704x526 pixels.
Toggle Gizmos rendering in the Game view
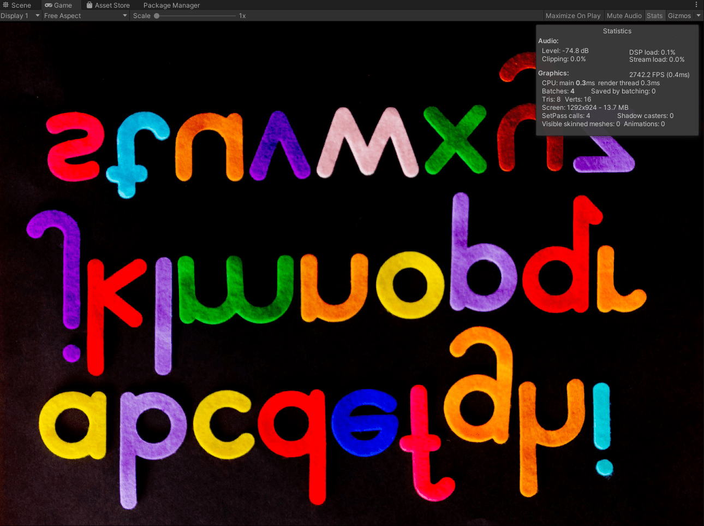tap(679, 15)
